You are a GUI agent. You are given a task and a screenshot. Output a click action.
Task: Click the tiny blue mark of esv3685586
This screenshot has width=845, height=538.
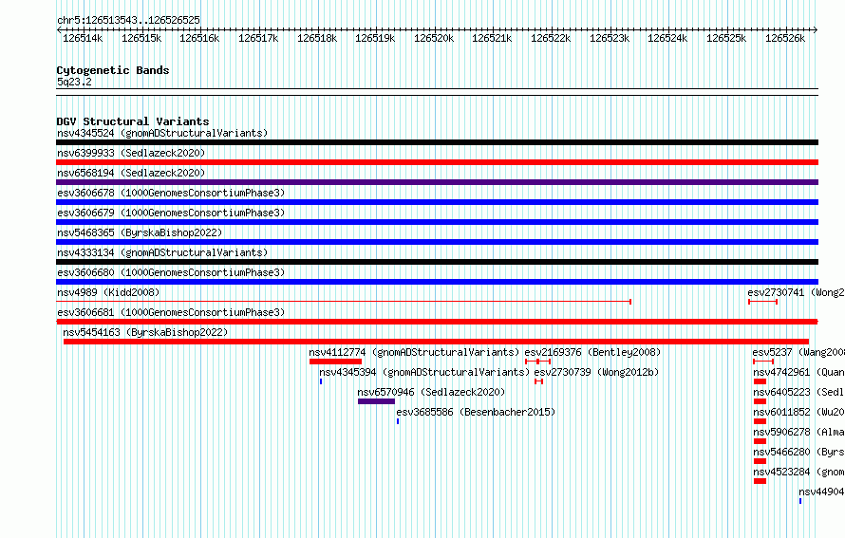(398, 421)
